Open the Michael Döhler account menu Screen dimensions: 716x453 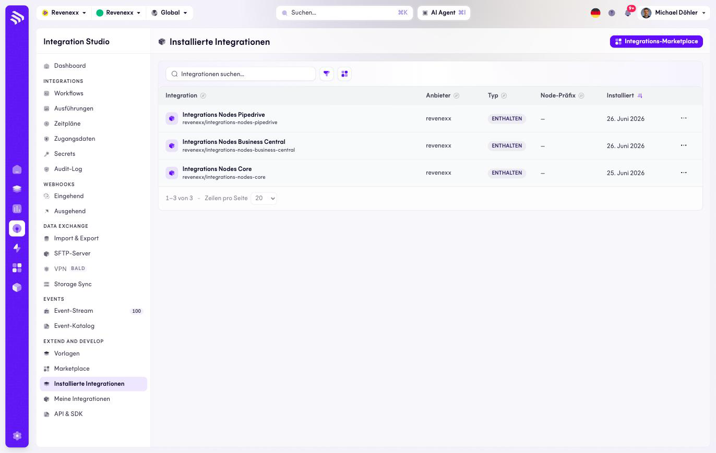(x=673, y=13)
